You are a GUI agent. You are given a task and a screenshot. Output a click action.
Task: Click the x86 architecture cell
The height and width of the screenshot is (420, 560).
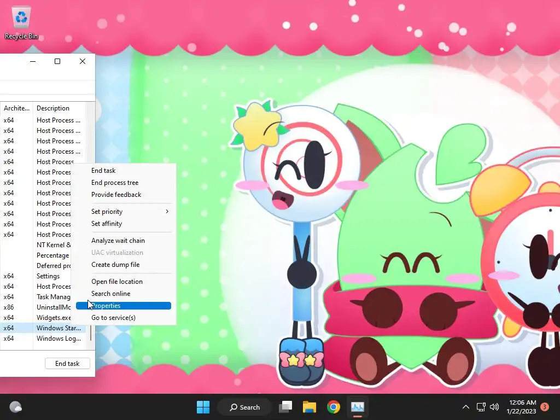tap(9, 307)
